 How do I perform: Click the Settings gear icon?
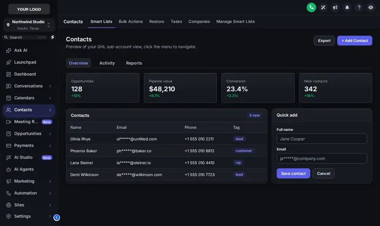9,216
